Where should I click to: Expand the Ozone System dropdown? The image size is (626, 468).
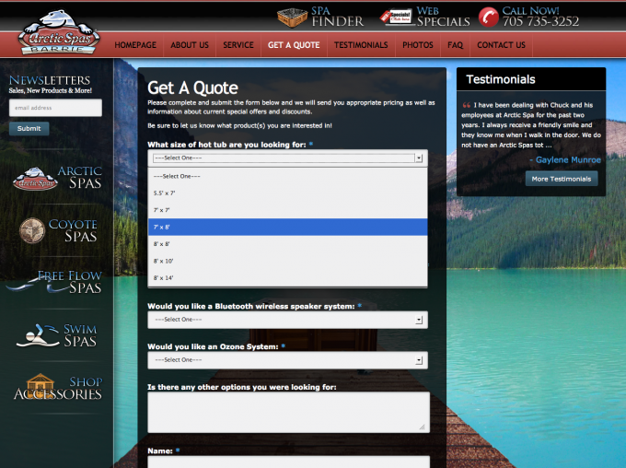tap(287, 359)
